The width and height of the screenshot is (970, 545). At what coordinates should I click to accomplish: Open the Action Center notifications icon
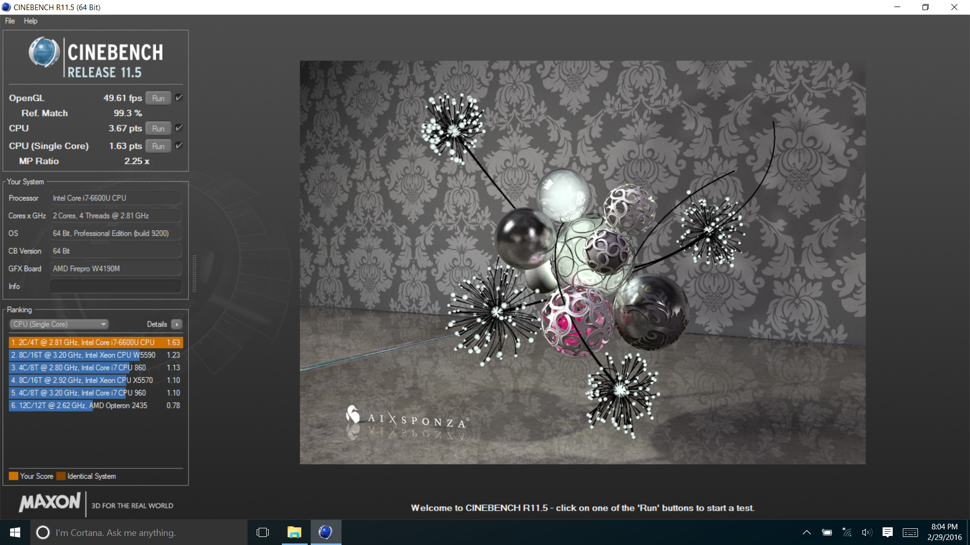coord(888,532)
